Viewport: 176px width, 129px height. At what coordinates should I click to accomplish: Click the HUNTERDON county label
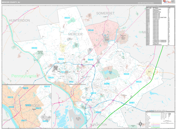(x=19, y=20)
